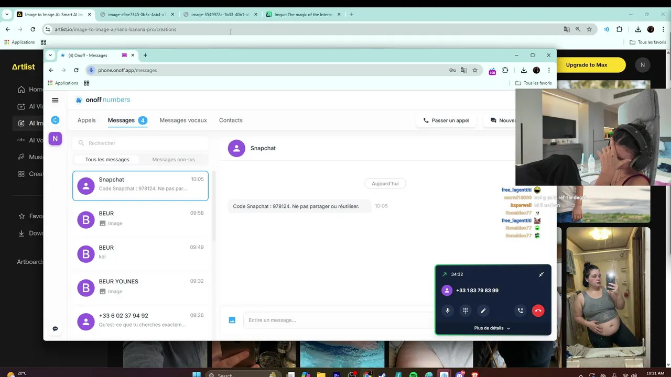Screen dimensions: 671x377
Task: Zoom icon in the artlist.io address bar
Action: [x=578, y=29]
